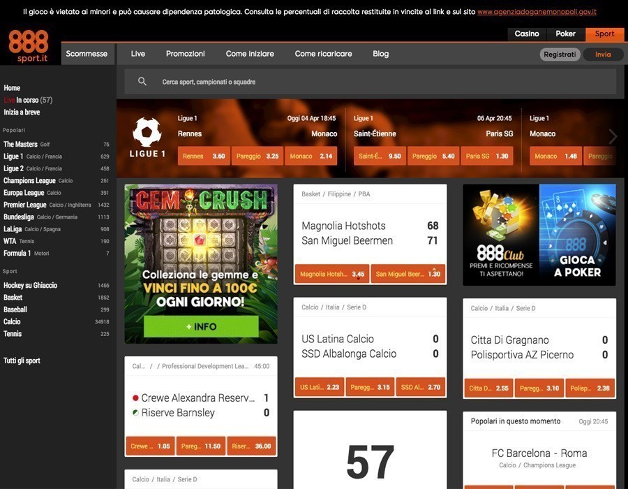Open the Poker tab
Screen dimensions: 628x489
coord(565,34)
